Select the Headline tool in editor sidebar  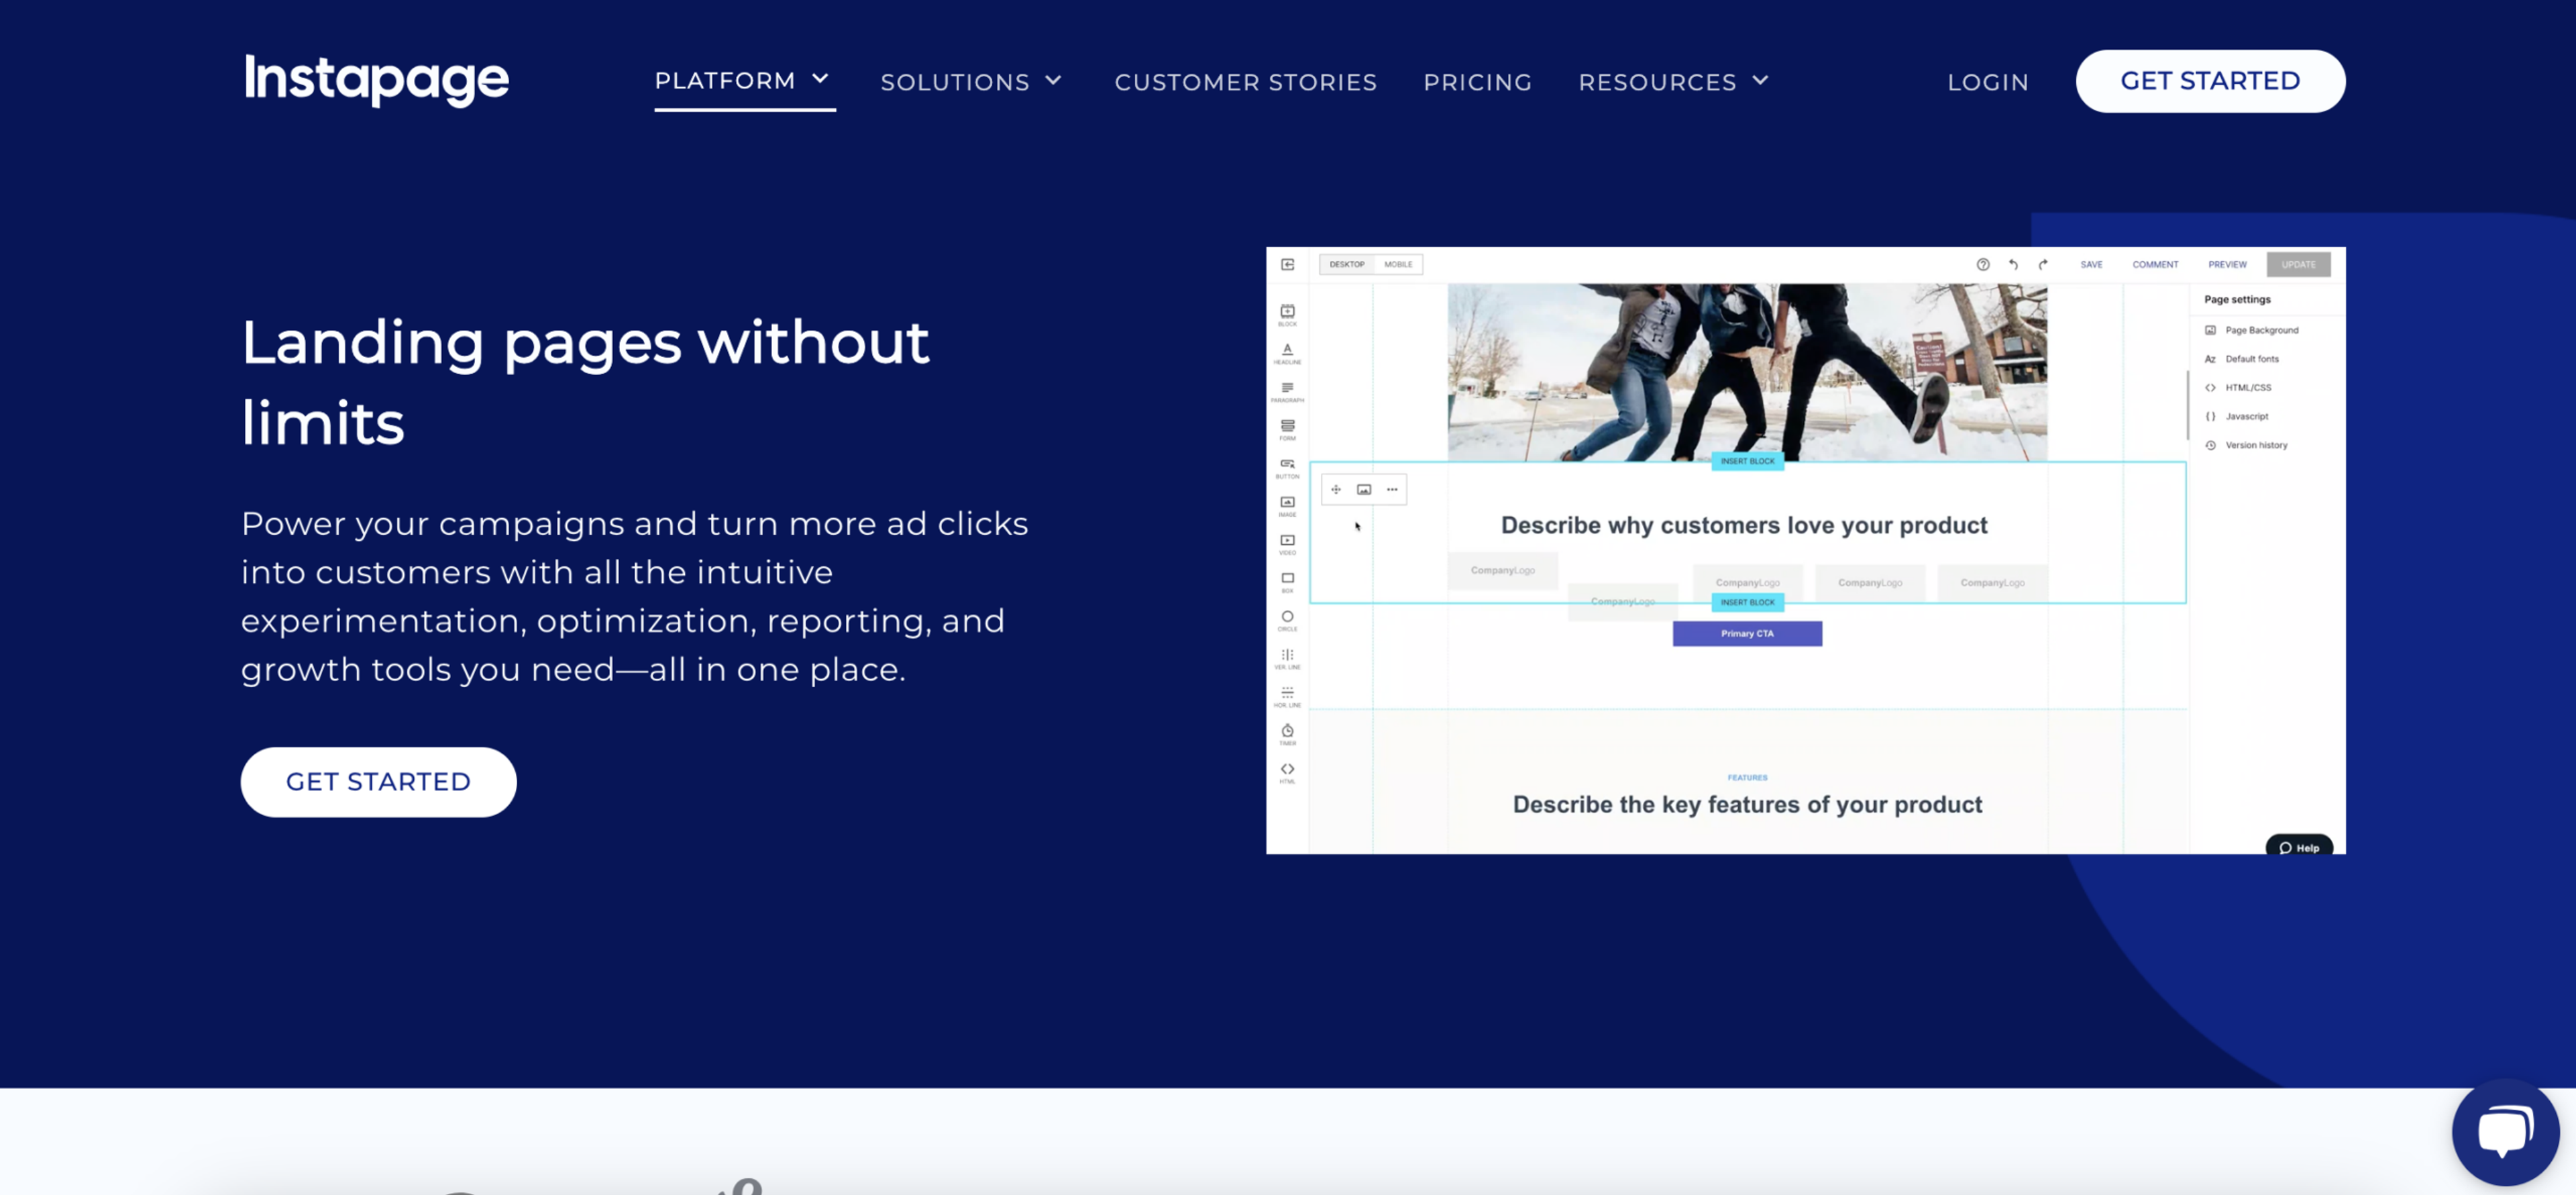pyautogui.click(x=1287, y=353)
